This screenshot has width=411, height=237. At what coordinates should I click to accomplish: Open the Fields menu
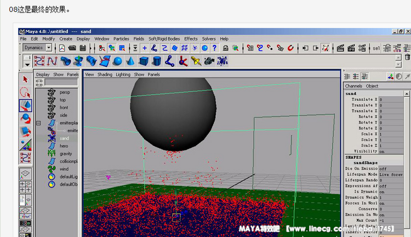click(x=139, y=39)
